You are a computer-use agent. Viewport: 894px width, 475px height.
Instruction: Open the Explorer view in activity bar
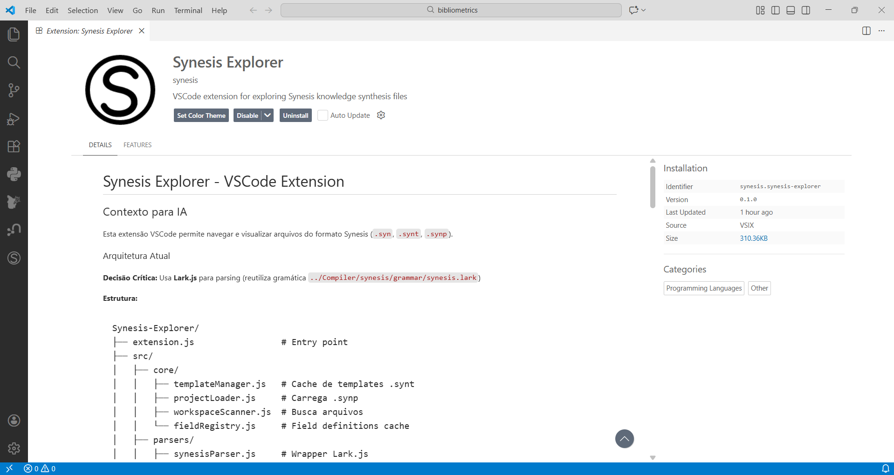click(x=14, y=34)
